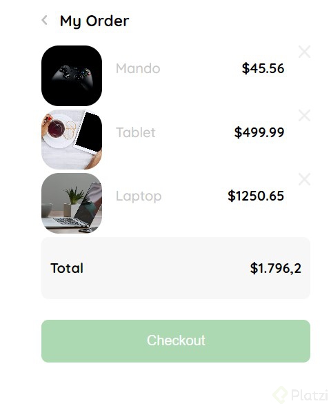Click the back arrow beside My Order
The image size is (331, 408).
pyautogui.click(x=45, y=20)
